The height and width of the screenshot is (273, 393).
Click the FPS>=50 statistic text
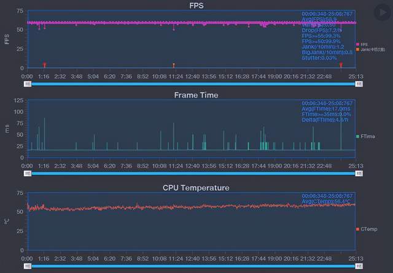click(321, 41)
